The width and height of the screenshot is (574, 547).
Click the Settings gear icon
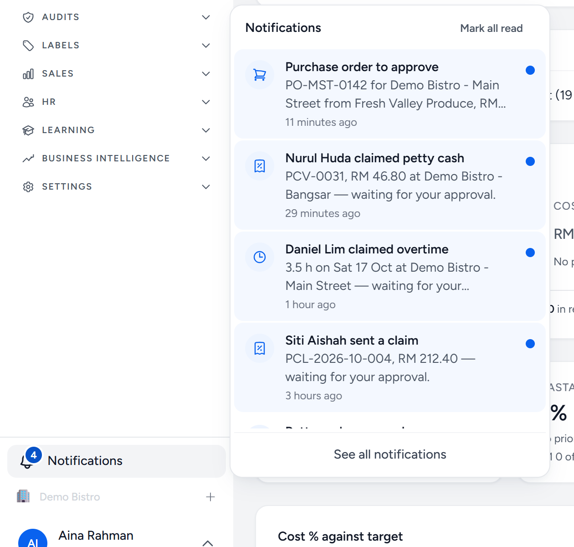pos(28,187)
